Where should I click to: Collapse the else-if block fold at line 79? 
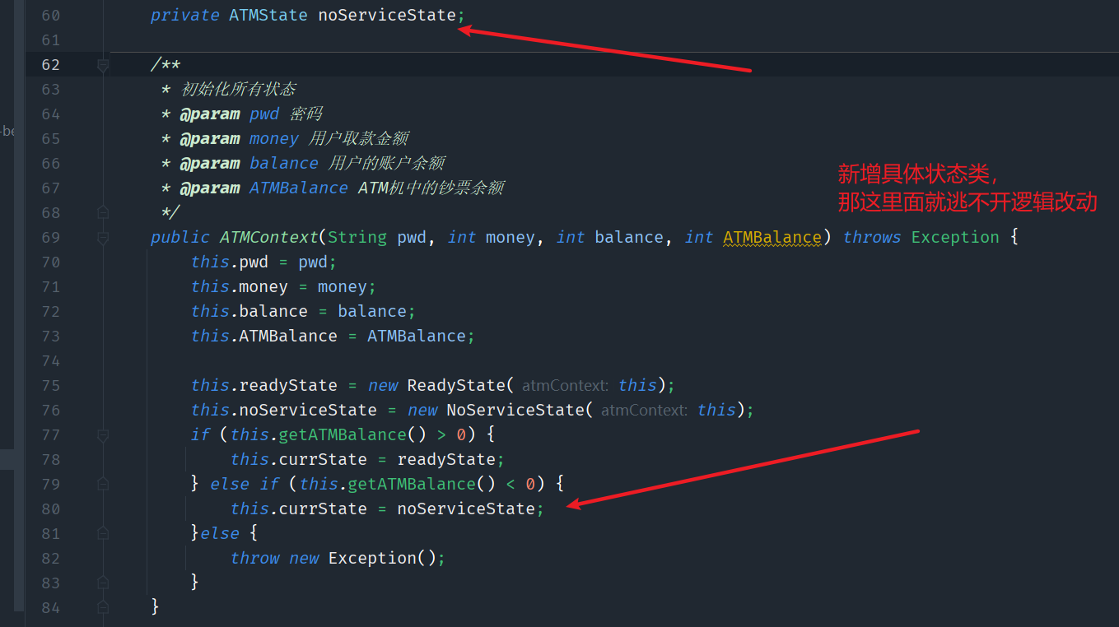(x=103, y=484)
